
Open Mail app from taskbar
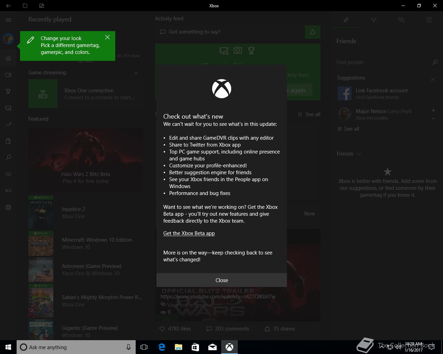[212, 347]
